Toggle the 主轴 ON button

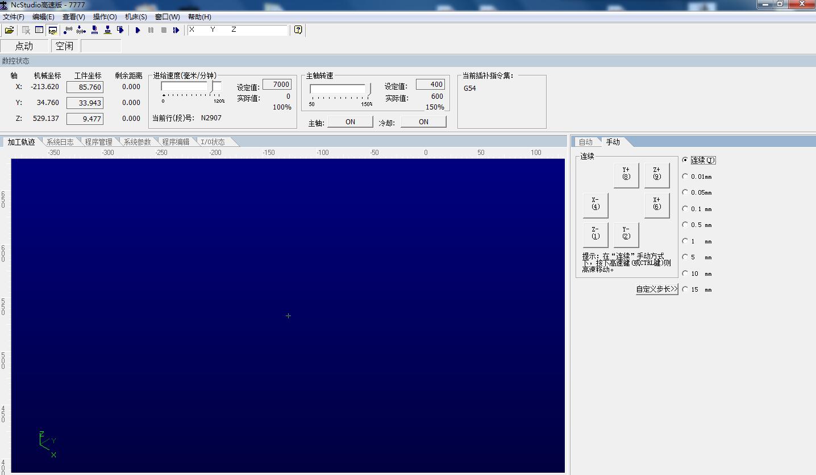[x=350, y=122]
